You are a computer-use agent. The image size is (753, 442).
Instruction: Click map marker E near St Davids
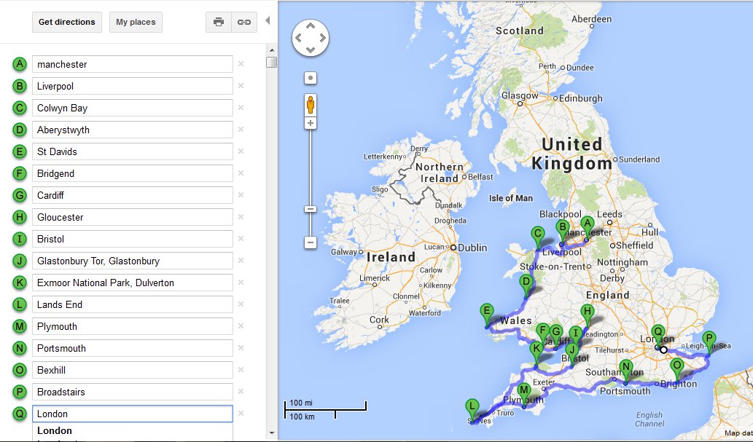(486, 313)
